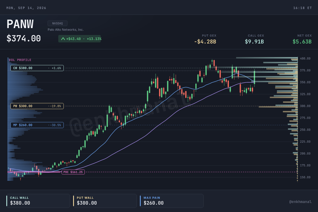Click the NASDAQ exchange badge

coord(58,23)
